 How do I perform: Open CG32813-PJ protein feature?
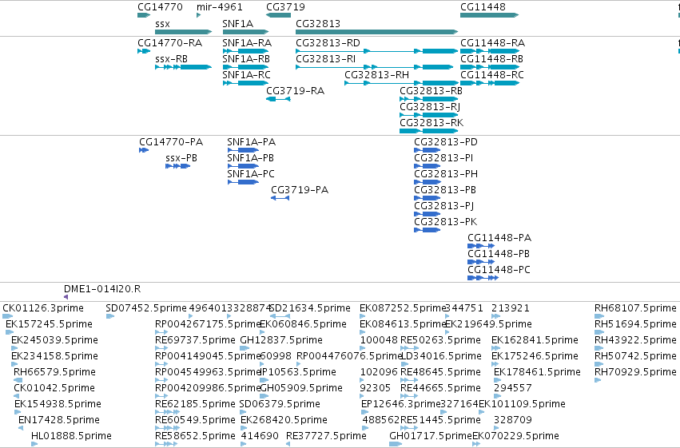pyautogui.click(x=427, y=215)
